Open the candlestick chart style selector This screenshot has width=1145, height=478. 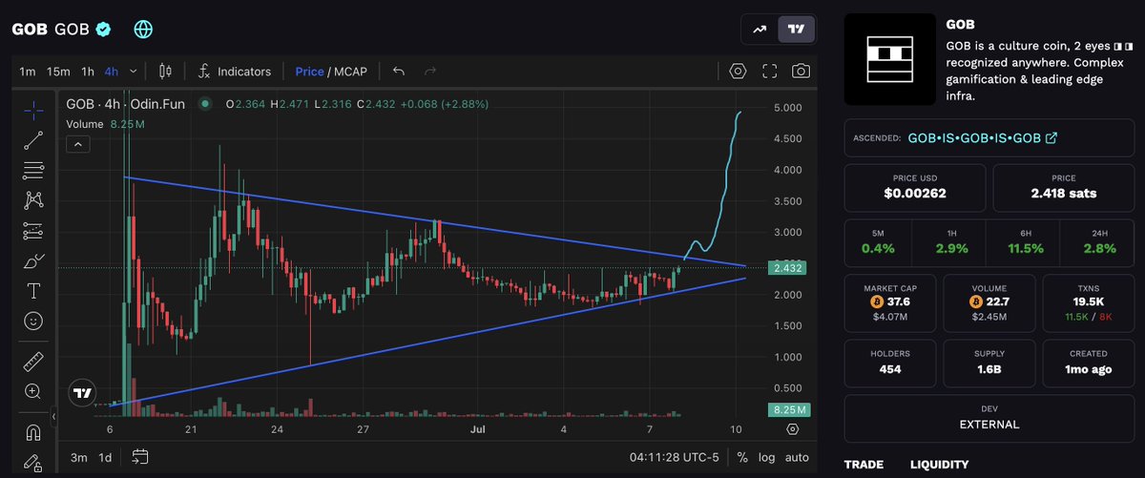coord(166,71)
